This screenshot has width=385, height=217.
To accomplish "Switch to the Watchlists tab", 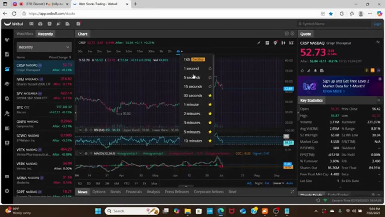I will tap(25, 34).
